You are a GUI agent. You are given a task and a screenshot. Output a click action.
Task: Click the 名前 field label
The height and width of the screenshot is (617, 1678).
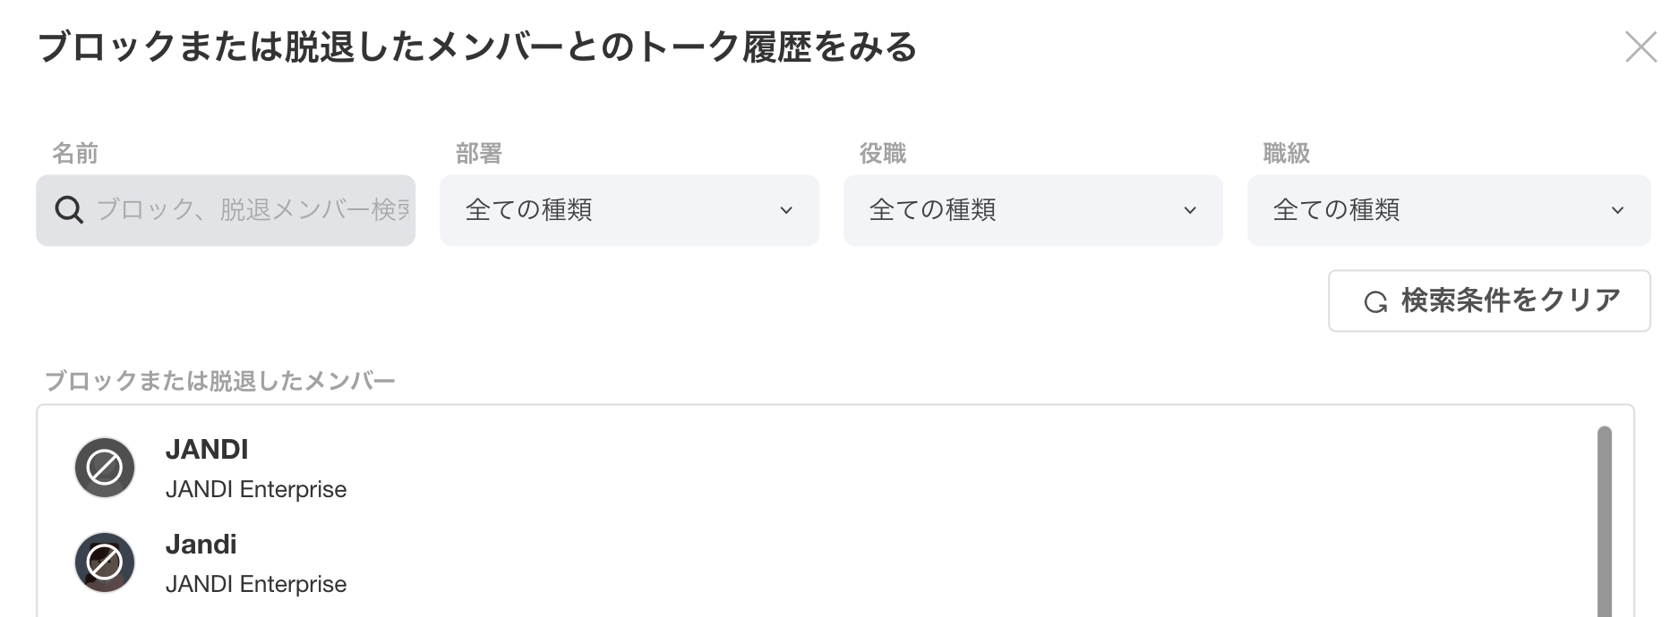(x=75, y=154)
